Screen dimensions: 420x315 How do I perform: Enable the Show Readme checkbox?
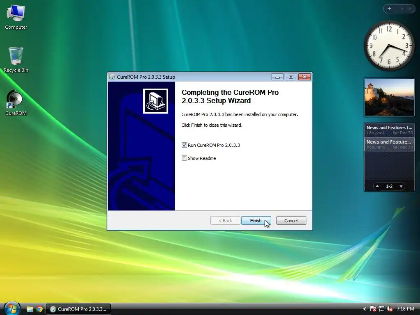(x=184, y=158)
